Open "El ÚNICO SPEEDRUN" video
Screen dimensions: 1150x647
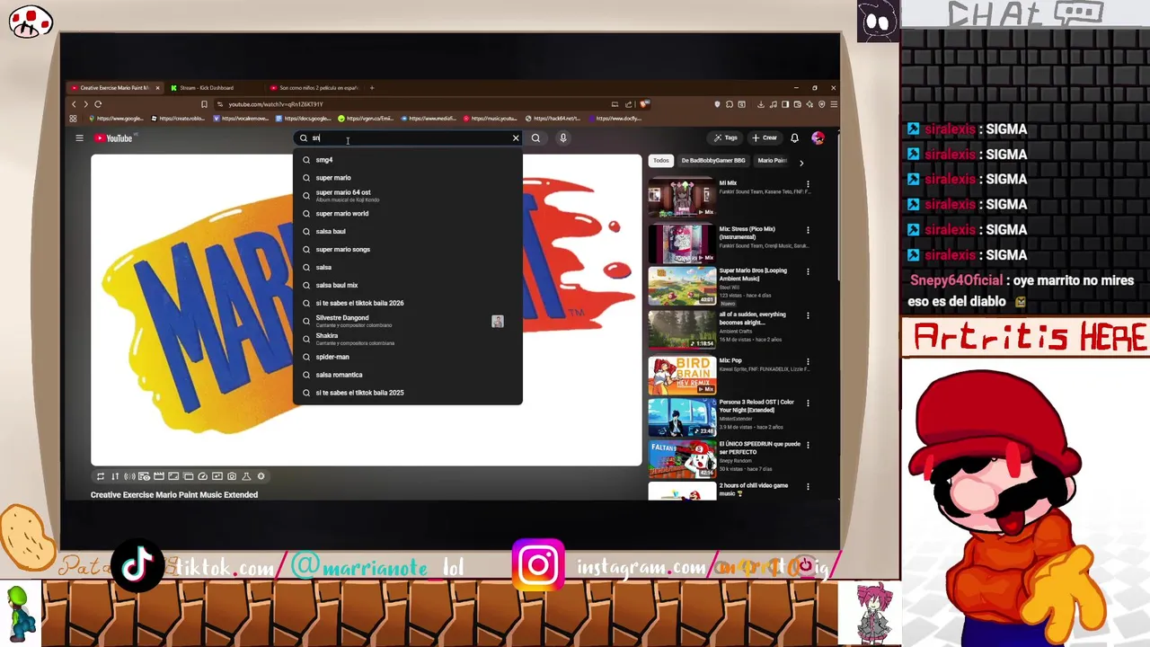point(682,460)
